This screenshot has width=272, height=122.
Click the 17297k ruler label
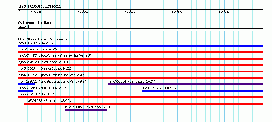(x=177, y=13)
